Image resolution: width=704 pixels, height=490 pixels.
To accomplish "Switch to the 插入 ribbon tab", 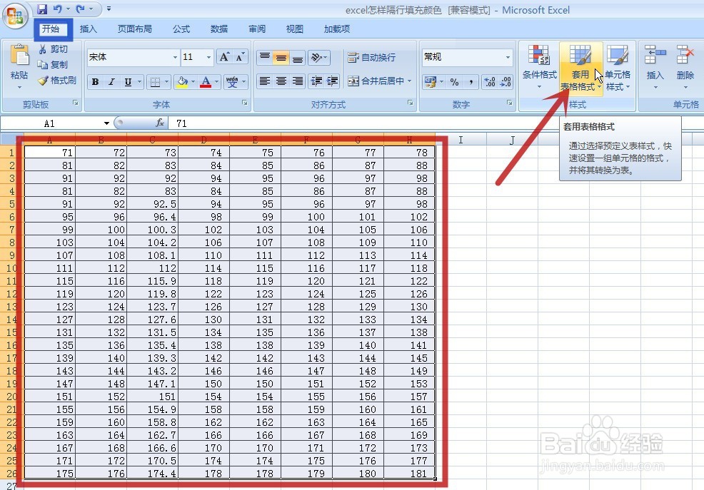I will click(x=88, y=29).
